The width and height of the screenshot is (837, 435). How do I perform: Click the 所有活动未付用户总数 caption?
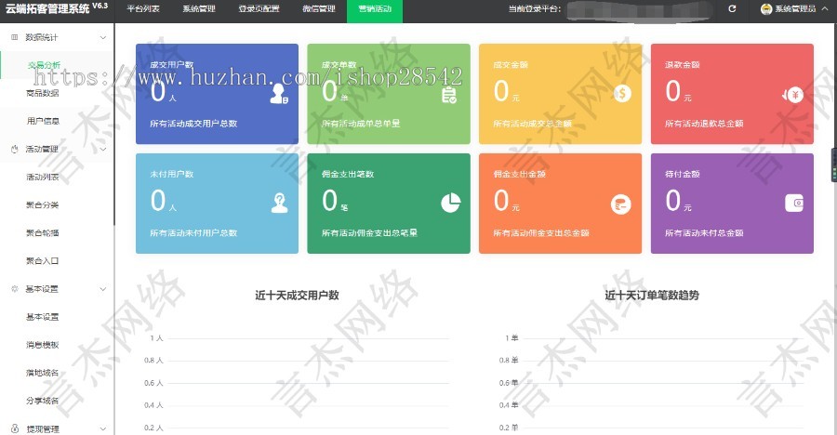pos(193,232)
